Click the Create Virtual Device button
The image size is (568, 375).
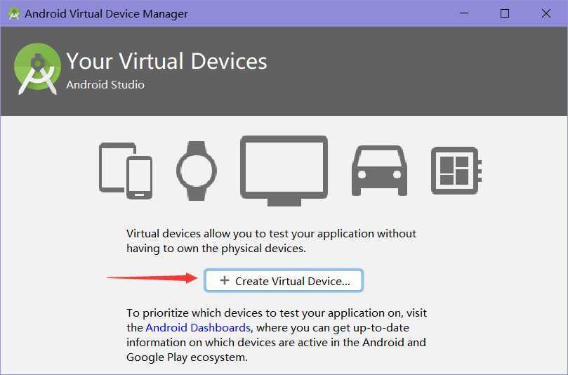pos(283,281)
